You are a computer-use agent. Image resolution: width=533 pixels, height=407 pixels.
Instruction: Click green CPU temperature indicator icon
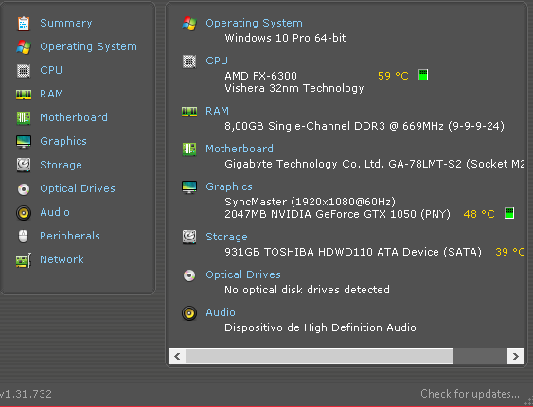click(x=423, y=75)
